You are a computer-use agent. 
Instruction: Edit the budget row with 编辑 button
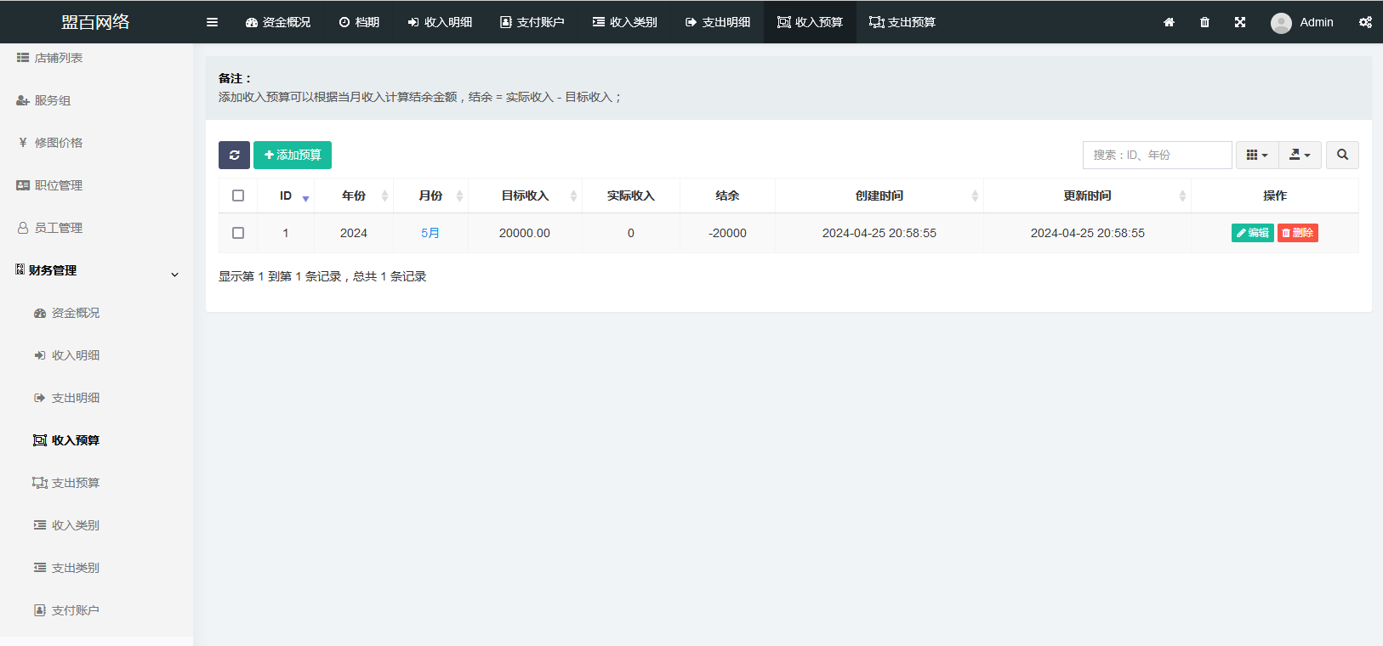[1252, 233]
